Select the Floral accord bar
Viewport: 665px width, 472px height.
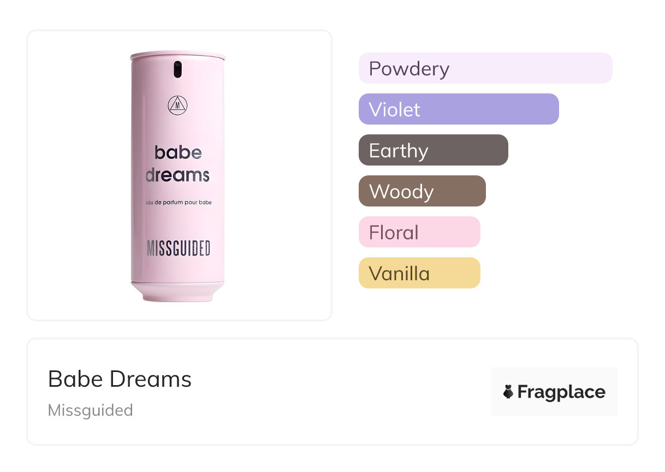tap(419, 232)
